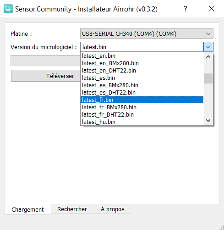Screen dimensions: 224x230
Task: Open the Rechercher tab
Action: click(x=72, y=209)
